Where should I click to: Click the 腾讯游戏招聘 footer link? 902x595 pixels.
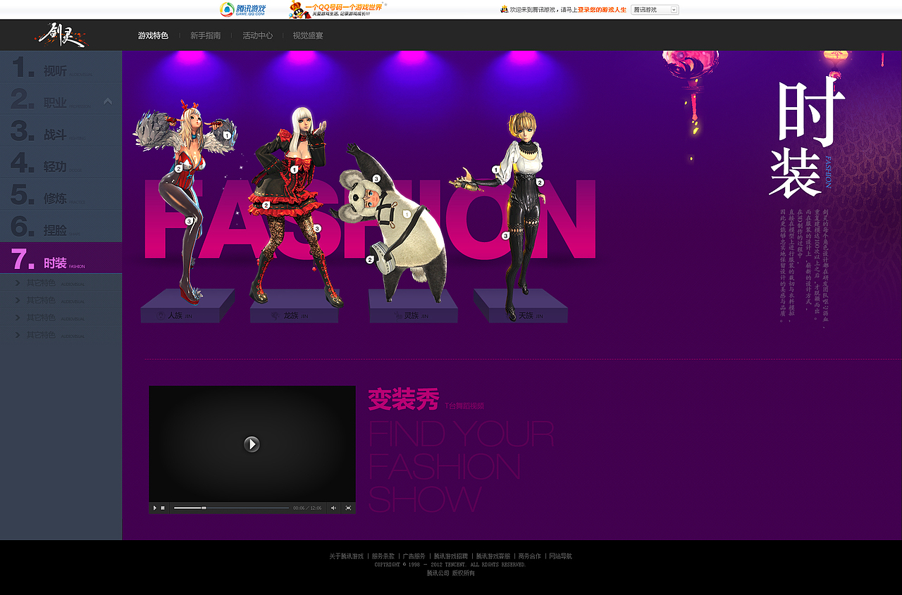pyautogui.click(x=451, y=556)
